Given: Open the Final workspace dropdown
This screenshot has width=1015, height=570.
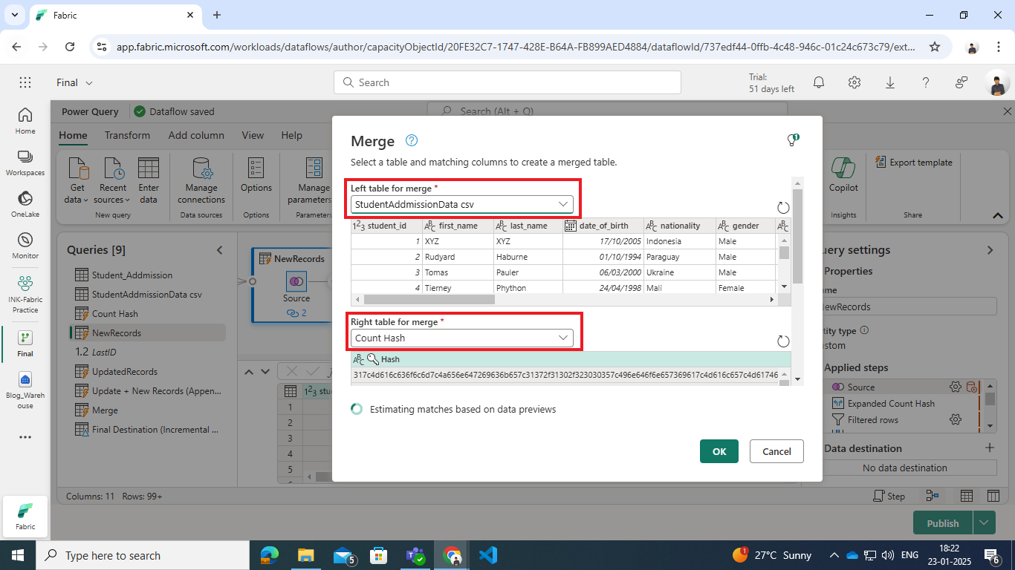Looking at the screenshot, I should [x=75, y=82].
